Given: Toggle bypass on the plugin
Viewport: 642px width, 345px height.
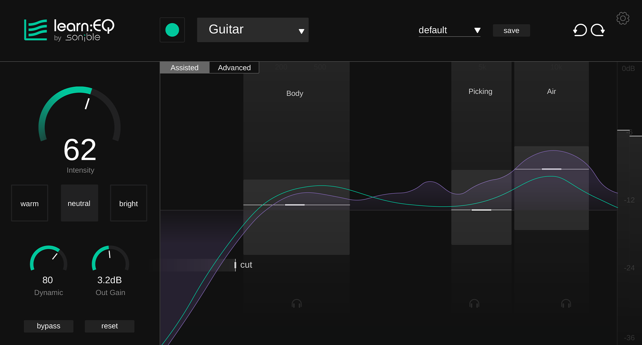Looking at the screenshot, I should point(48,326).
